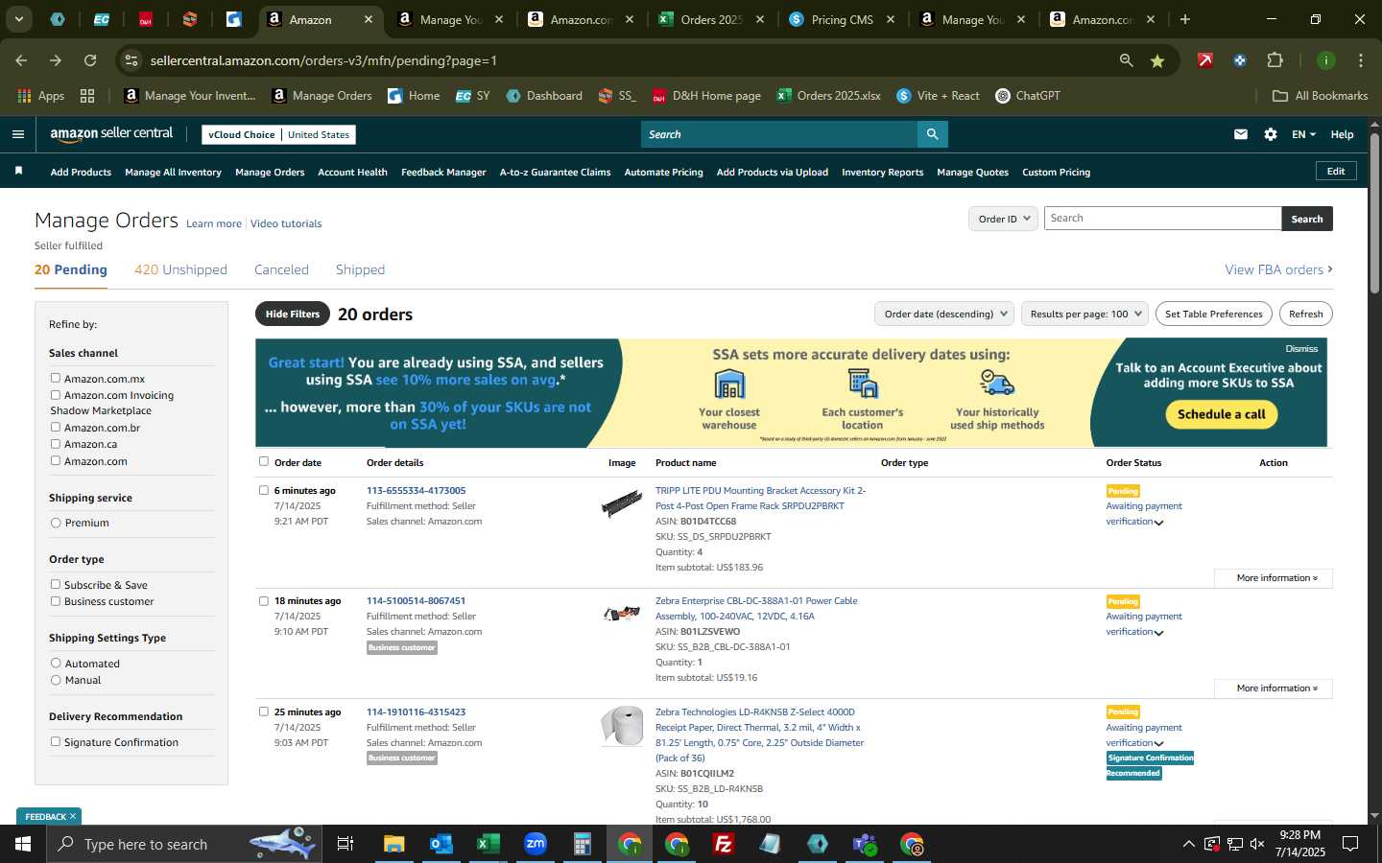
Task: Click the Set Table Preferences button
Action: [x=1213, y=314]
